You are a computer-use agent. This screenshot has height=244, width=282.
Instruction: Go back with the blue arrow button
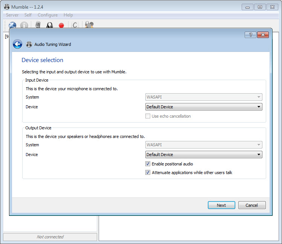17,44
